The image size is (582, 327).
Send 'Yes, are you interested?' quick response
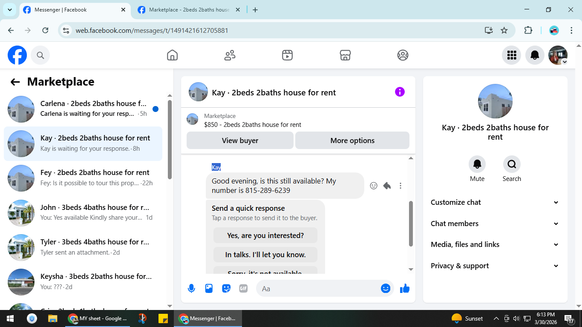(x=265, y=235)
